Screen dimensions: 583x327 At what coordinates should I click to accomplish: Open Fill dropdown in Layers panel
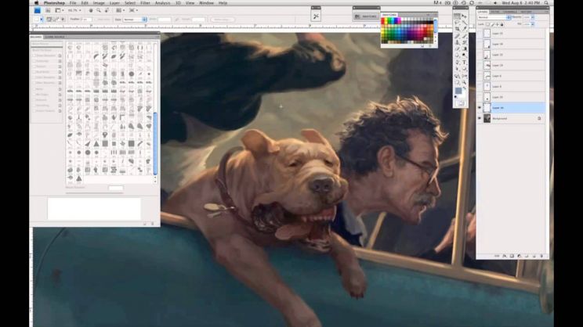(532, 24)
